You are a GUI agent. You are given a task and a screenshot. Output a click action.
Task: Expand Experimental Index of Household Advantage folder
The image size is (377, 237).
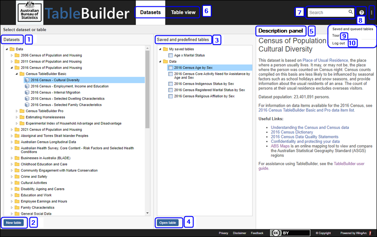click(x=17, y=123)
